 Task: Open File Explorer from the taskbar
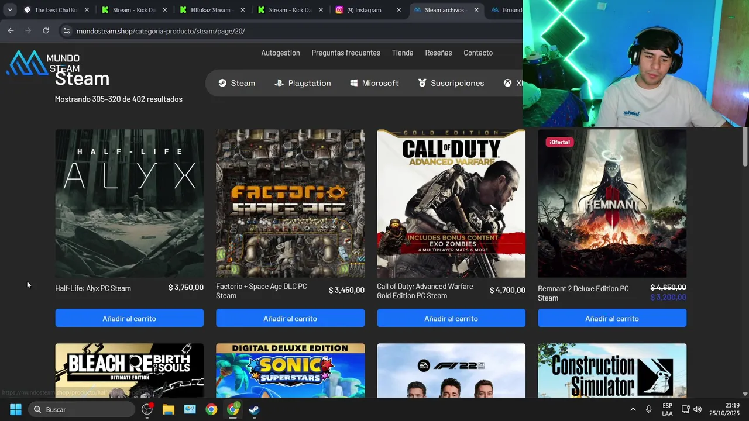point(169,409)
